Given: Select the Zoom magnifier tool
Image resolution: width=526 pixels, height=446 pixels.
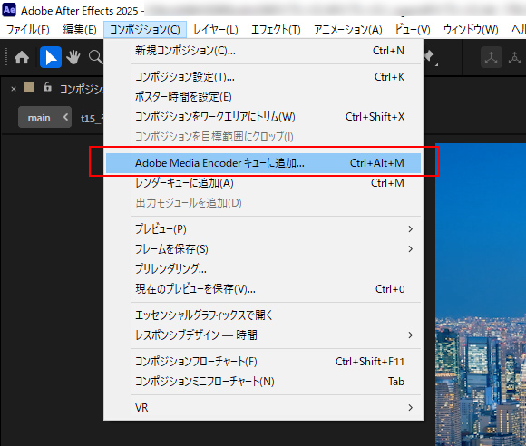Looking at the screenshot, I should (x=95, y=57).
